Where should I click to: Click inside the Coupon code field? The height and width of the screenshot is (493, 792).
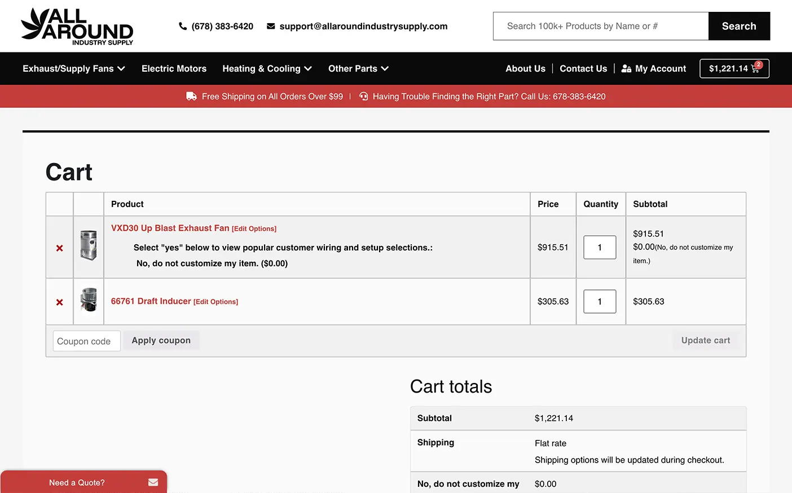click(x=86, y=340)
